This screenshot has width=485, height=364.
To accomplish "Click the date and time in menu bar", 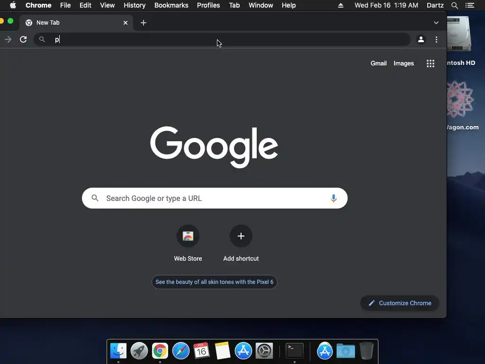I will point(386,5).
